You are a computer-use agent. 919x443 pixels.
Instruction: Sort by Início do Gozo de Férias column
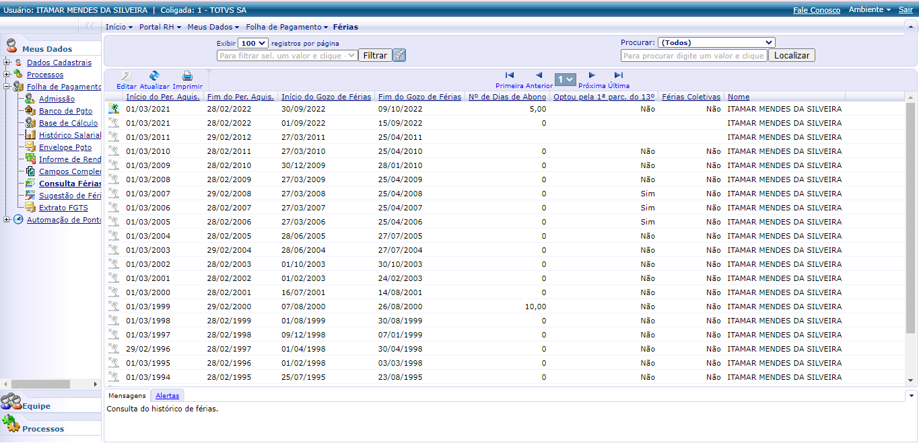click(x=326, y=97)
